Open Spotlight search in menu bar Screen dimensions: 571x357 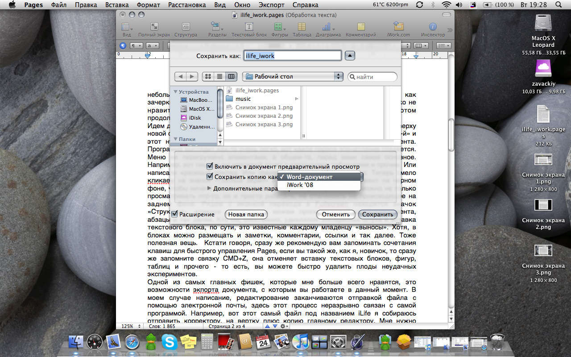click(x=559, y=5)
